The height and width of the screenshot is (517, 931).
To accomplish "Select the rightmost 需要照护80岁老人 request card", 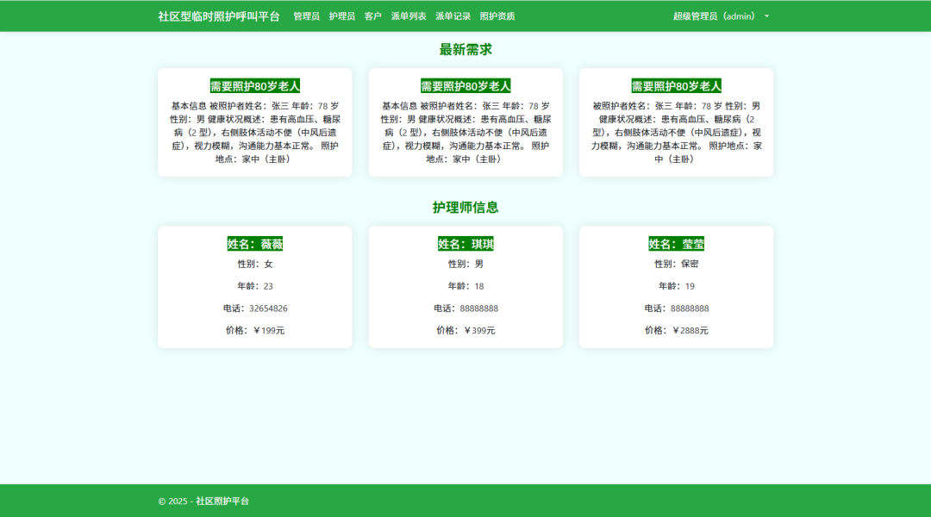I will click(675, 85).
